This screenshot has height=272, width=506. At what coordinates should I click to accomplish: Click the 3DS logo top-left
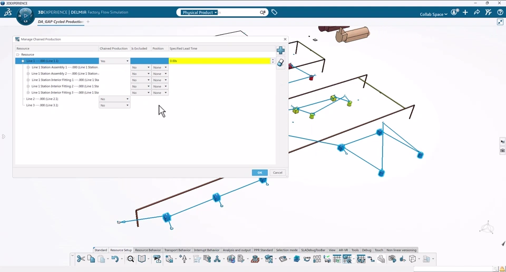(8, 12)
